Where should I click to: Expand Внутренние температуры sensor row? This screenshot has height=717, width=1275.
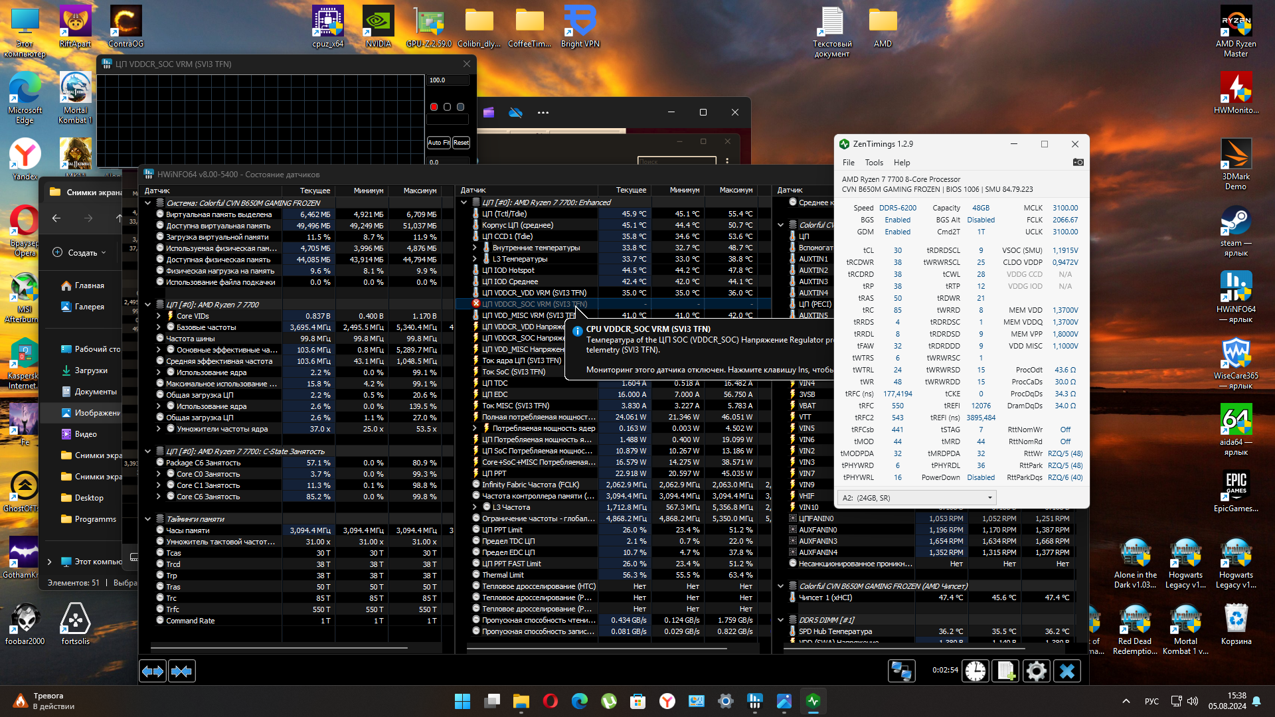475,248
